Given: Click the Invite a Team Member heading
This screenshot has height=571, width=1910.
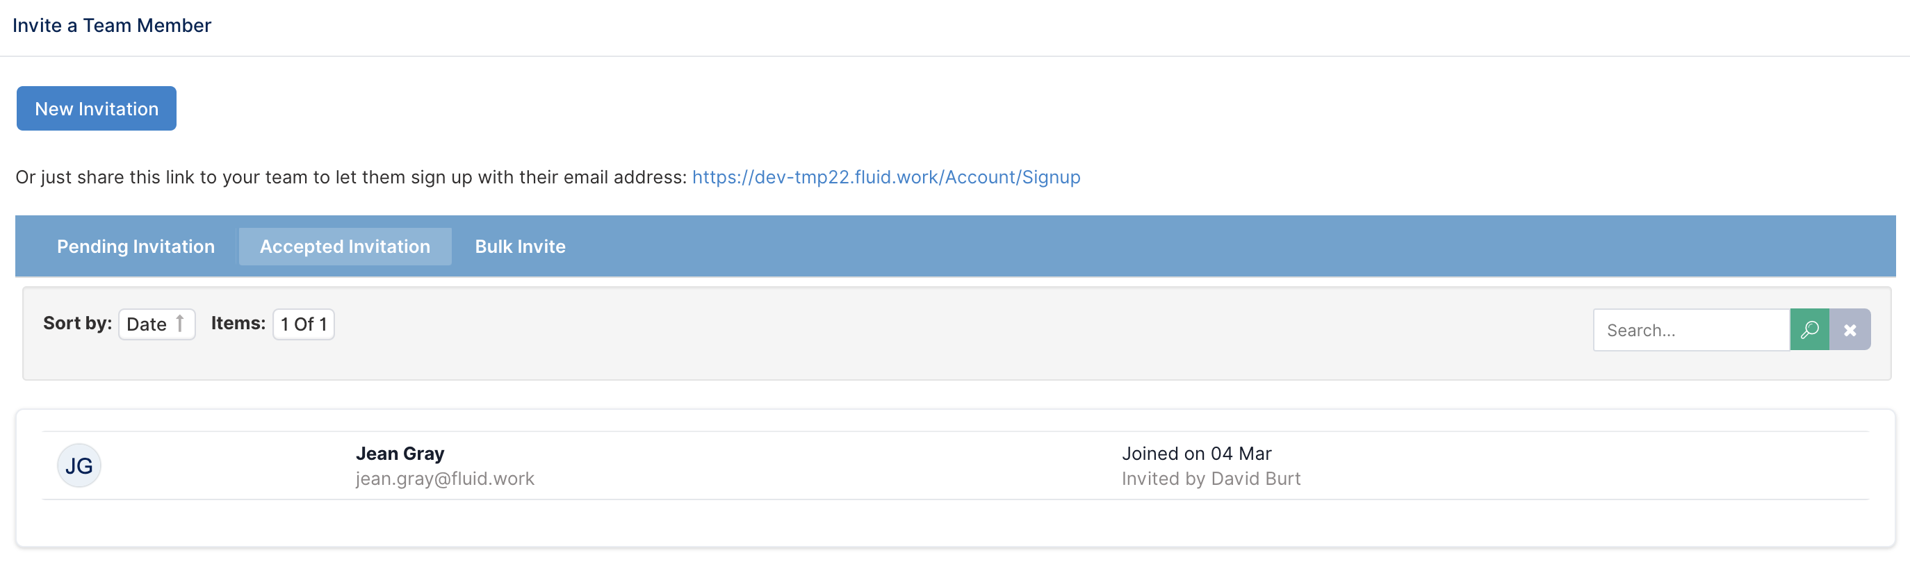Looking at the screenshot, I should pyautogui.click(x=112, y=25).
